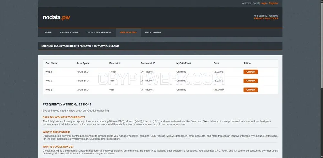Click the 1.5TB bandwidth value
Screen dimensions: 323x158
112,72
